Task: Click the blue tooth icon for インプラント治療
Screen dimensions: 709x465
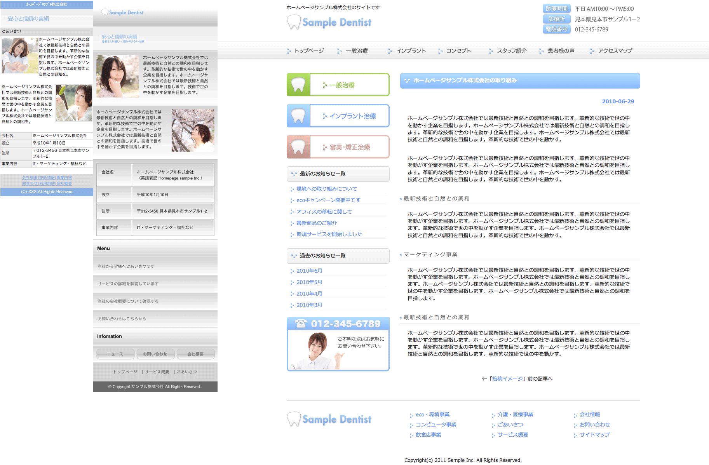Action: pos(298,116)
